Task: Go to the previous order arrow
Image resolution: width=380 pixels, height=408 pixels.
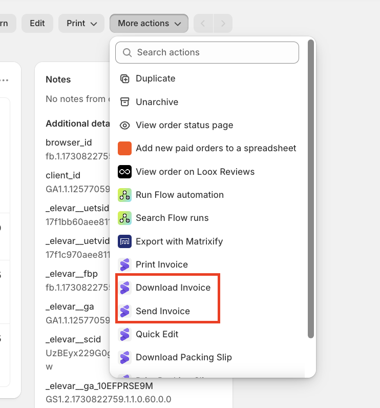Action: (203, 24)
